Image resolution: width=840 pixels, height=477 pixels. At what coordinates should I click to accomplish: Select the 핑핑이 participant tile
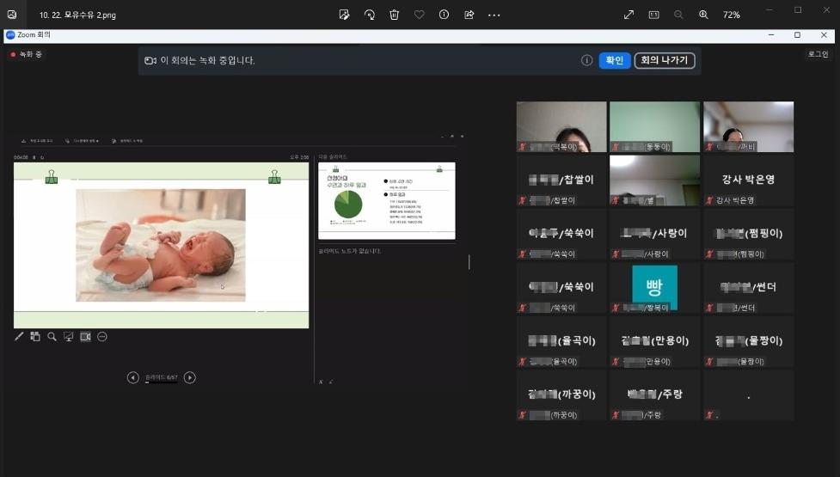coord(748,234)
